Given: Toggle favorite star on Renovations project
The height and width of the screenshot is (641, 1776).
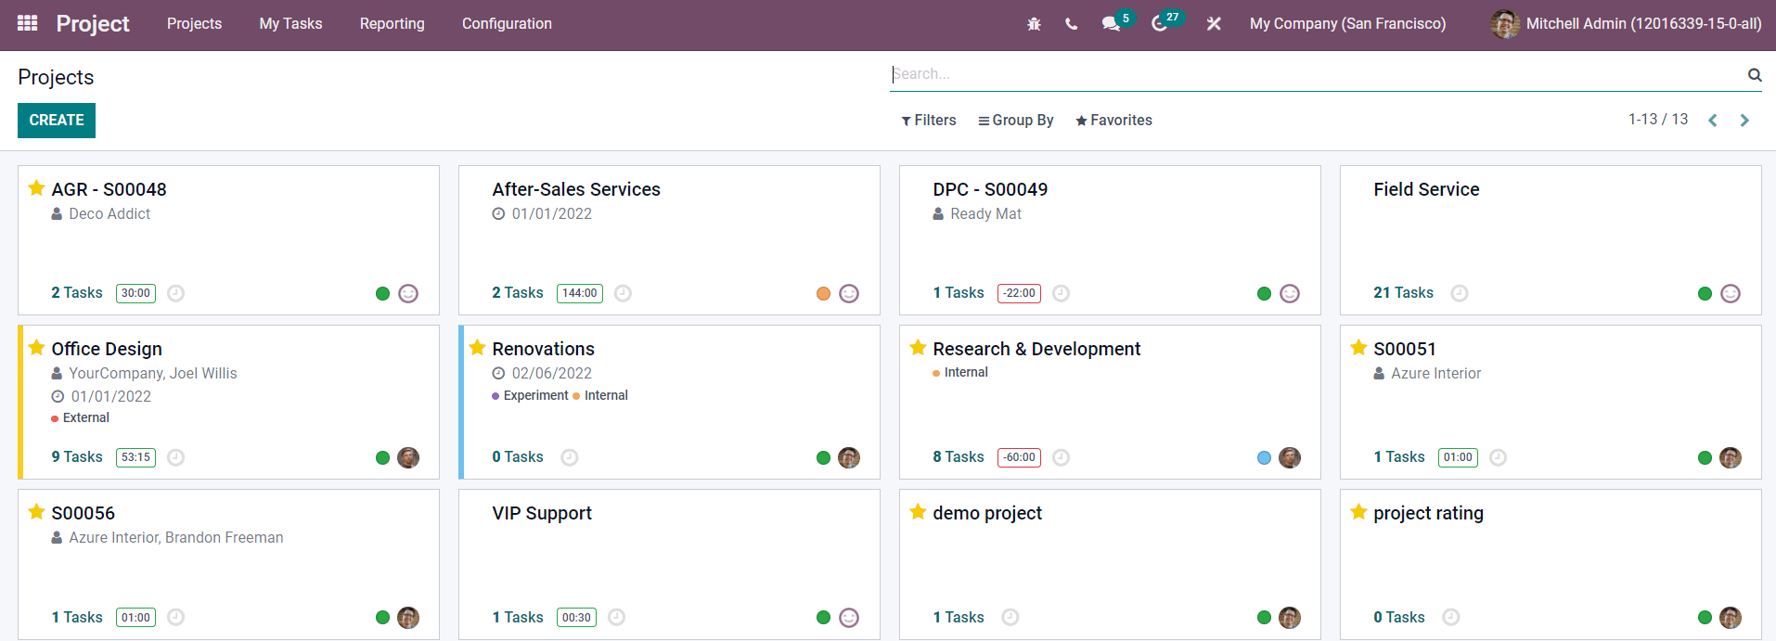Looking at the screenshot, I should [x=477, y=348].
